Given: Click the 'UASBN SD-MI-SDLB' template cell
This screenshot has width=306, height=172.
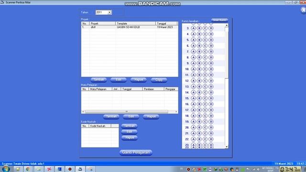Looking at the screenshot, I should (x=128, y=27).
